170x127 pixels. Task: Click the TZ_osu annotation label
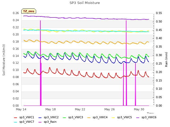coord(29,11)
